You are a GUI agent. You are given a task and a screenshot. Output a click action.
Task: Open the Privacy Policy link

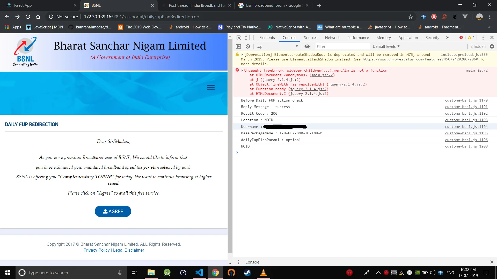[96, 250]
